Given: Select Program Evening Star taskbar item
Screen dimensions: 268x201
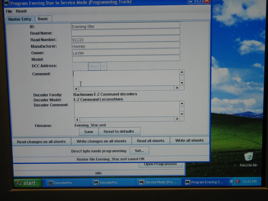Looking at the screenshot, I should point(205,182).
